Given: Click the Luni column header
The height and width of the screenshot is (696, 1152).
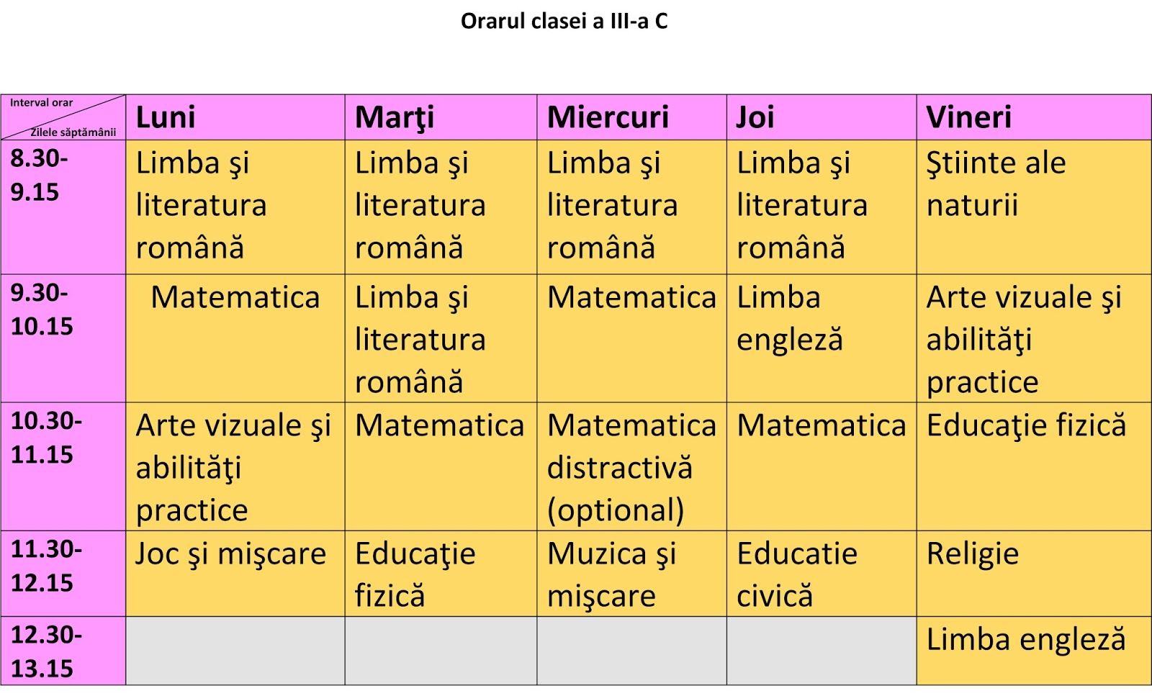Looking at the screenshot, I should pos(235,117).
